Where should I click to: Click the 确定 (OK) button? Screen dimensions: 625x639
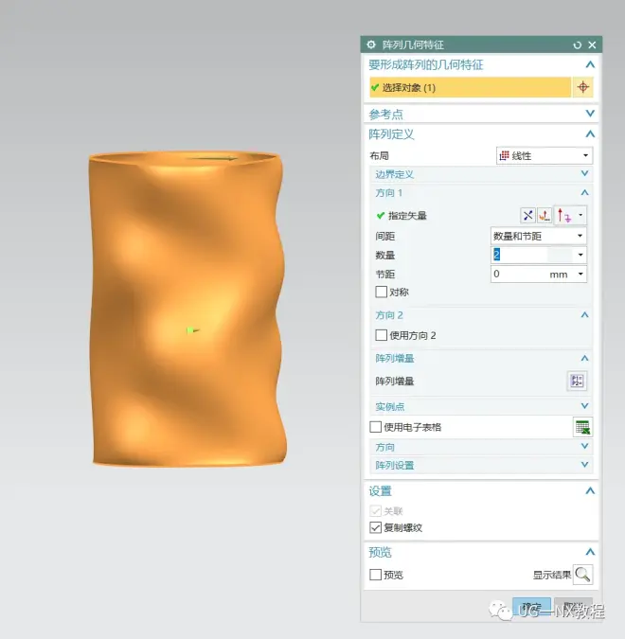531,608
